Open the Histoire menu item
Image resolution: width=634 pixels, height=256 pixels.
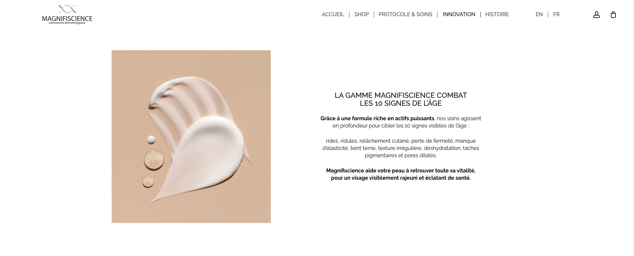click(497, 15)
